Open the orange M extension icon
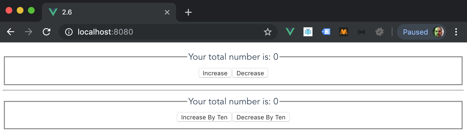This screenshot has height=135, width=467. point(344,32)
